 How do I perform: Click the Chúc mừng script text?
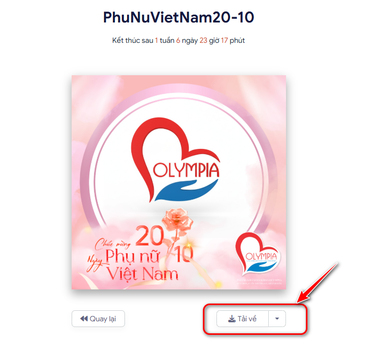coord(112,244)
